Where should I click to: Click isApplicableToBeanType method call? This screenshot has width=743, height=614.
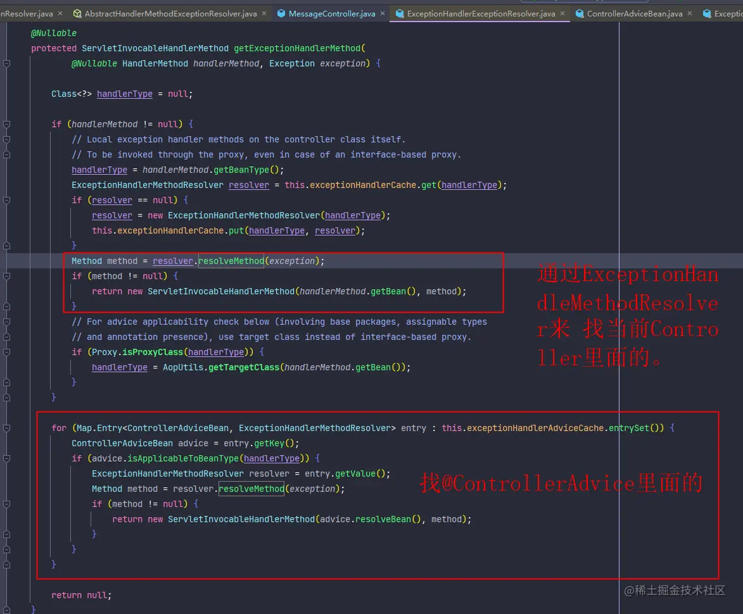(183, 458)
